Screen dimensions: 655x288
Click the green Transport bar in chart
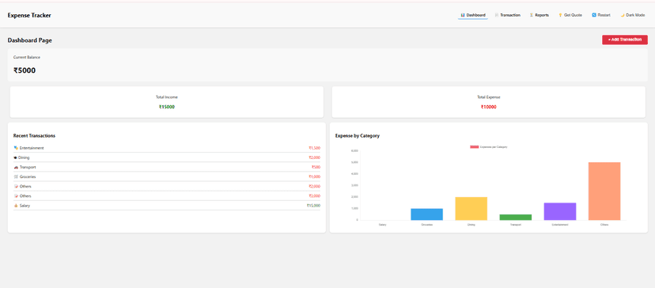pyautogui.click(x=516, y=218)
